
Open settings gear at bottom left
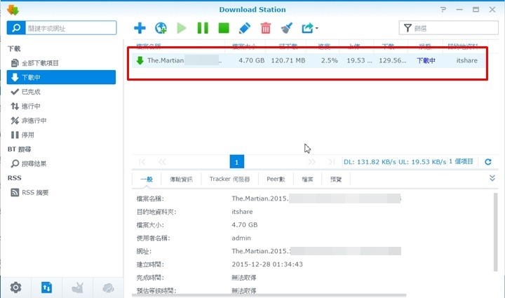coord(15,287)
